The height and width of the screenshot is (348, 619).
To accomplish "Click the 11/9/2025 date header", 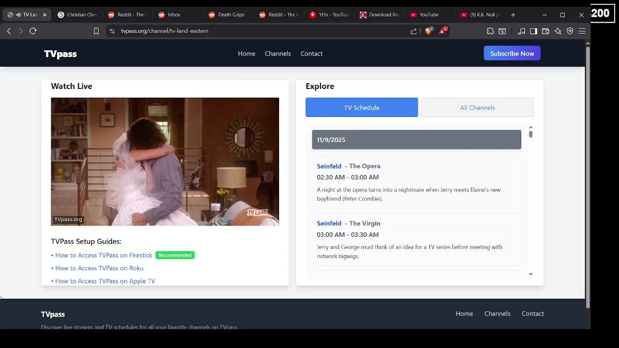I will click(x=416, y=140).
